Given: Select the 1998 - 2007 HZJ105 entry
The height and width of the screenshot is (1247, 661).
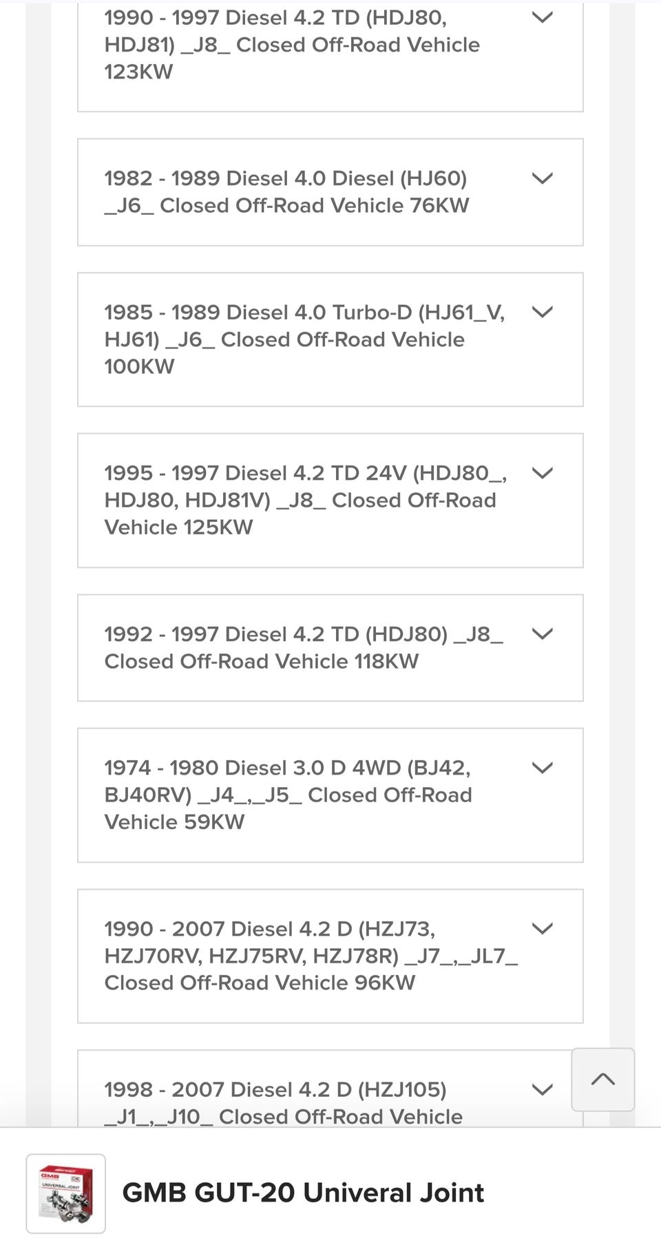Looking at the screenshot, I should (282, 1102).
